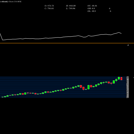
Task: Select the 'OC: 10.16' reading
Action: (x=92, y=6)
